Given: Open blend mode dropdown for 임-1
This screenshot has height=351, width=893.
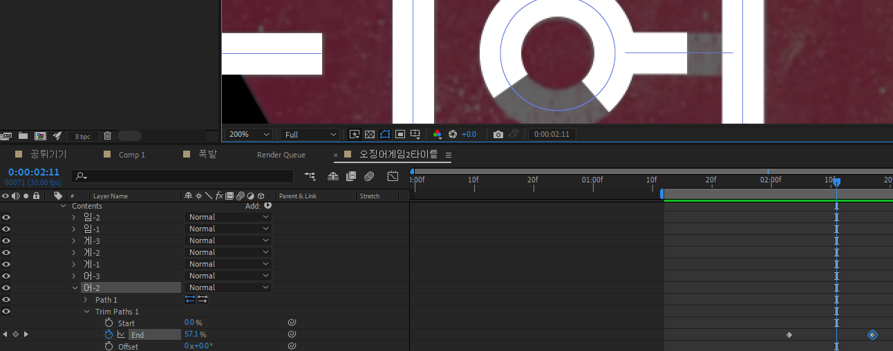Looking at the screenshot, I should tap(228, 229).
